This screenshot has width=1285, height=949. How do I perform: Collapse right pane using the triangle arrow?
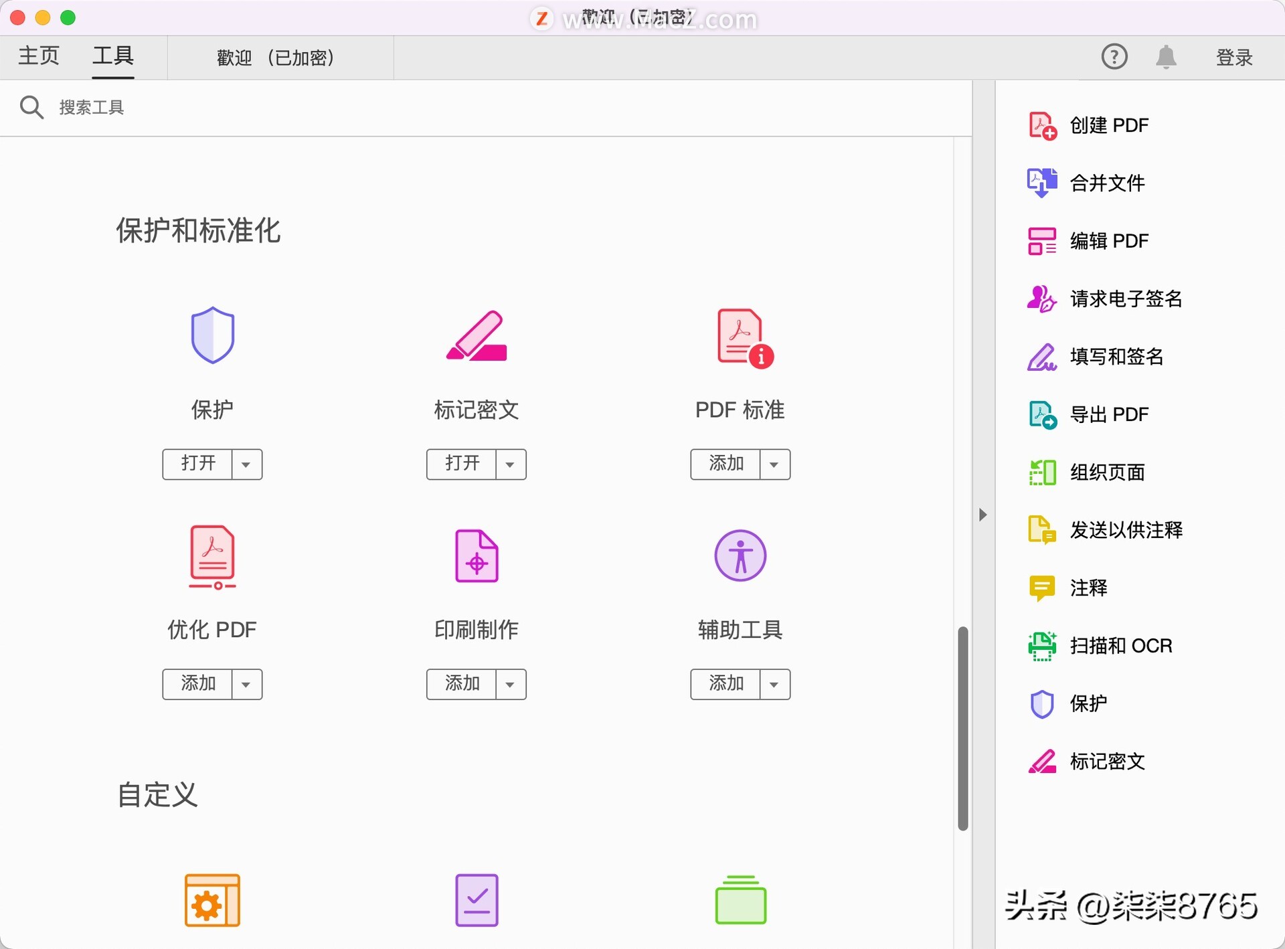click(x=982, y=515)
